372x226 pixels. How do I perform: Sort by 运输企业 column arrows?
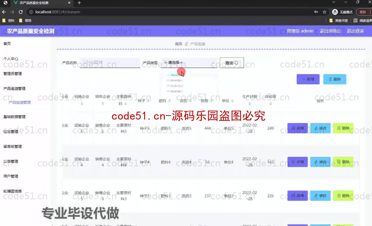[82, 104]
